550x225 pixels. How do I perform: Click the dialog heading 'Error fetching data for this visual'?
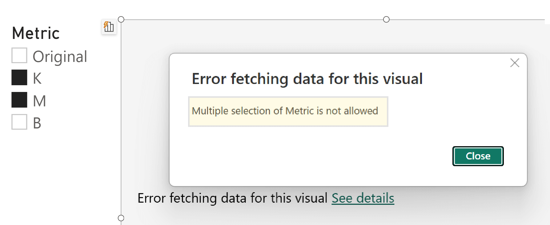click(x=307, y=79)
